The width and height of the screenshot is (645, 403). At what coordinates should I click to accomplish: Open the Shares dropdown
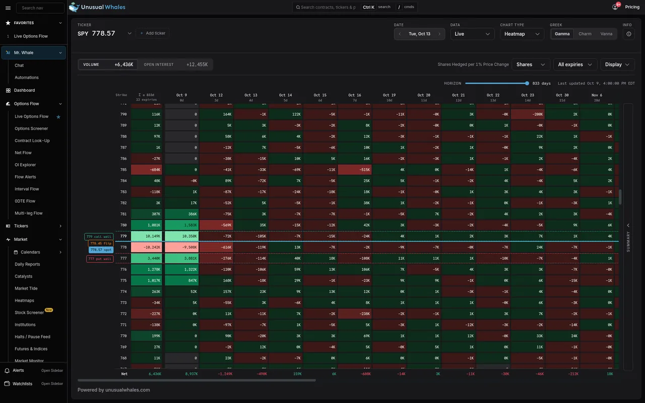coord(531,64)
